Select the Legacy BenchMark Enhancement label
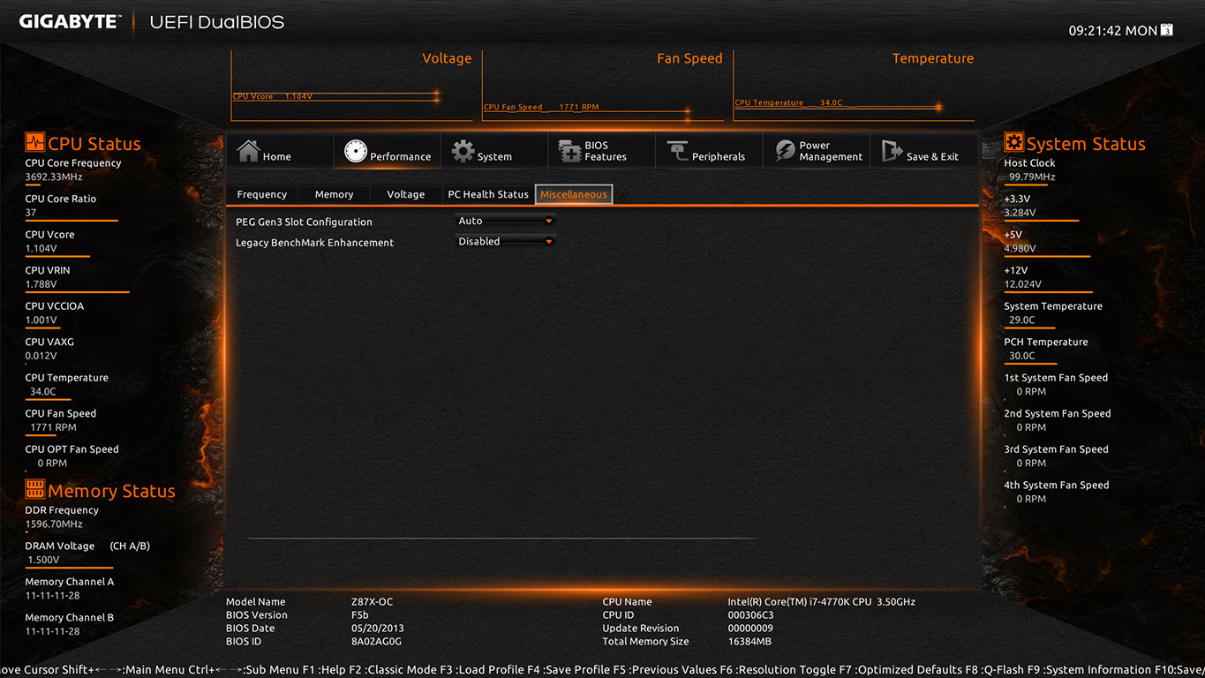The width and height of the screenshot is (1205, 678). (x=314, y=242)
